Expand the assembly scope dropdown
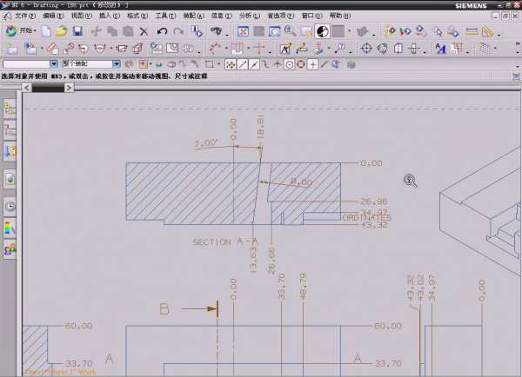522x377 pixels. (117, 64)
